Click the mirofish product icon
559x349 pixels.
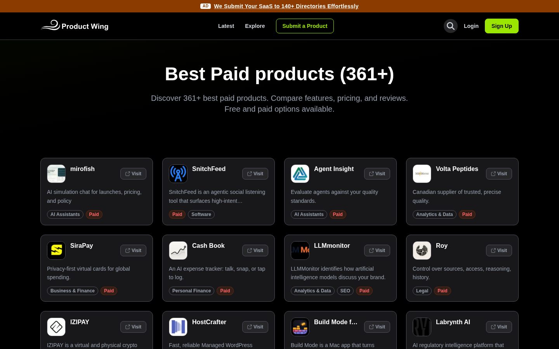56,174
